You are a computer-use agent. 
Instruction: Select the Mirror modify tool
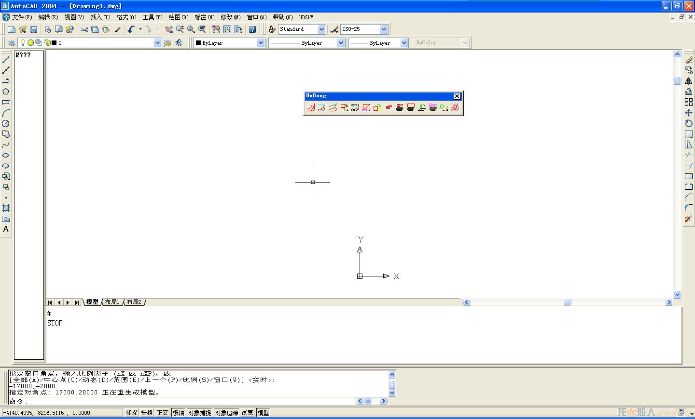[689, 81]
